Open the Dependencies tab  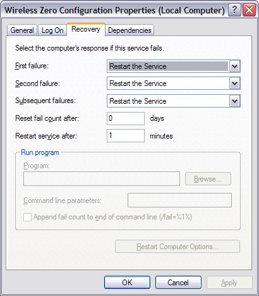point(129,30)
